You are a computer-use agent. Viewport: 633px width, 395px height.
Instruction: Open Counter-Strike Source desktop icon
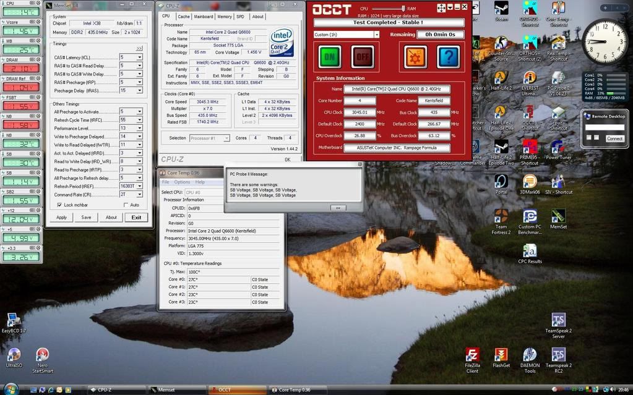(501, 48)
